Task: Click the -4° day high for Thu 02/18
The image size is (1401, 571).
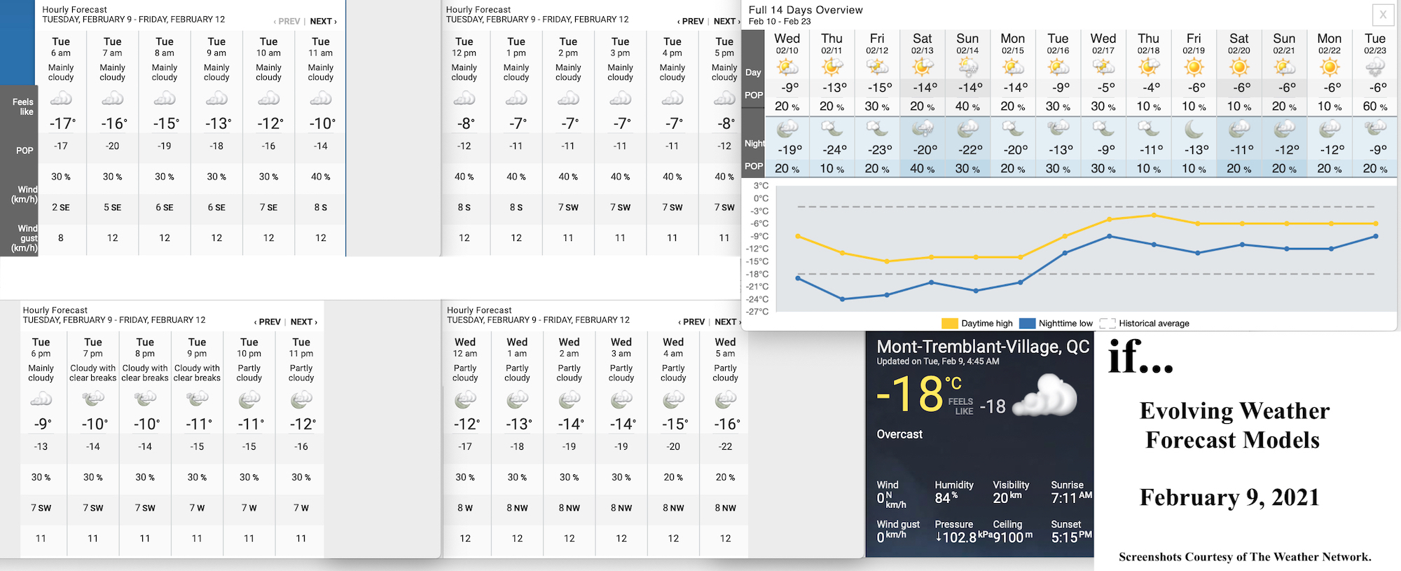Action: pos(1150,88)
